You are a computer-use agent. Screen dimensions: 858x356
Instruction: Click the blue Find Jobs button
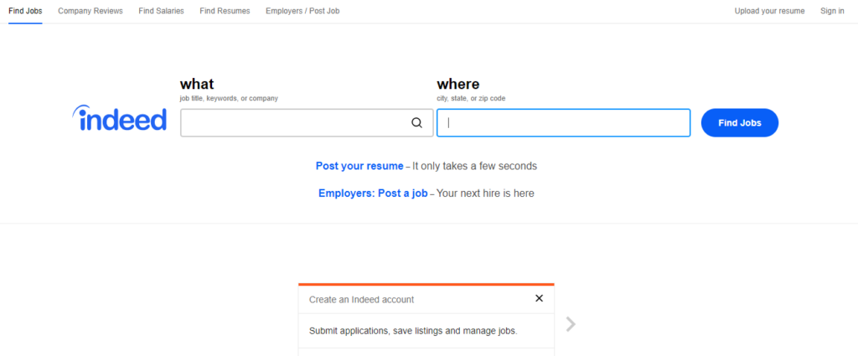pos(739,123)
